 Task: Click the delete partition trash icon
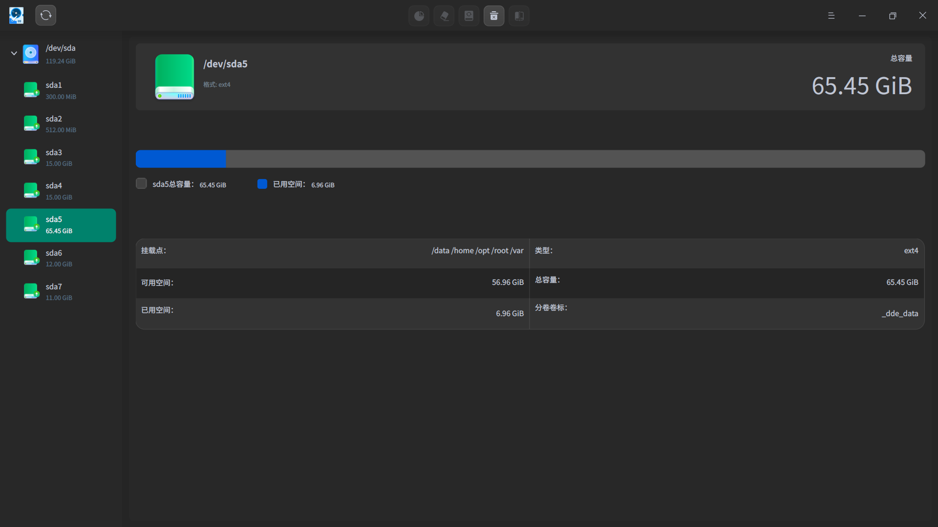point(494,16)
